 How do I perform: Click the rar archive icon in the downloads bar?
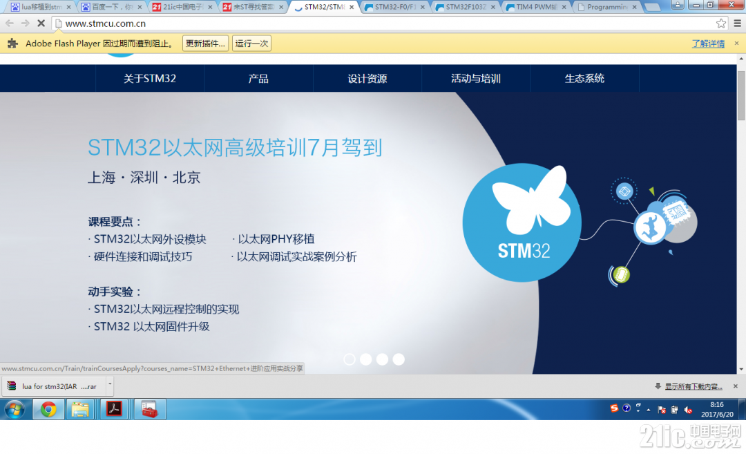coord(12,386)
